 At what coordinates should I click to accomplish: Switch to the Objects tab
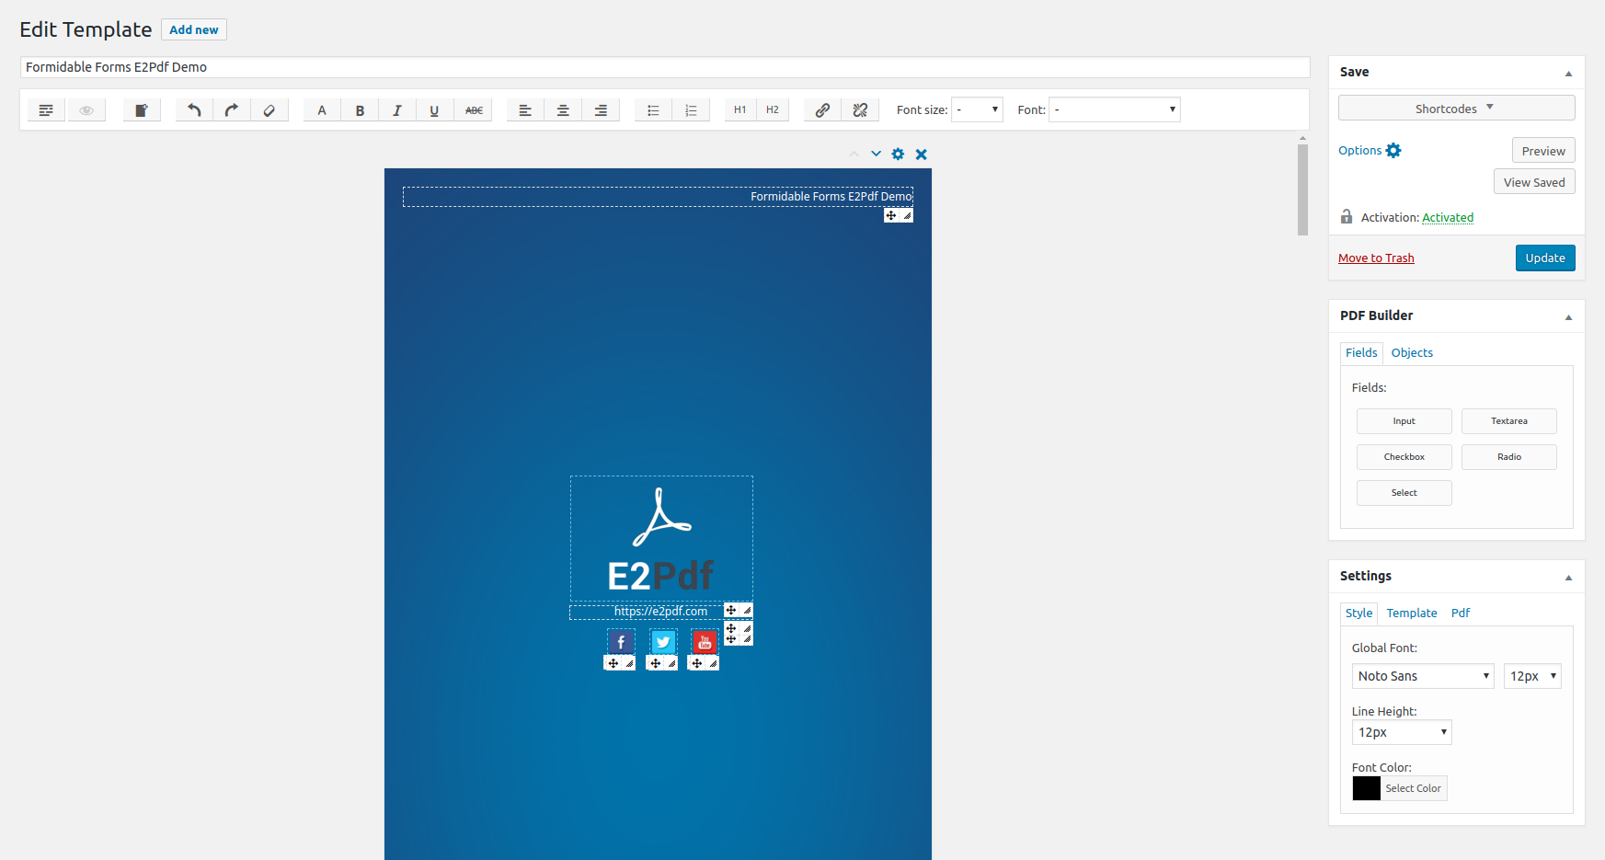[x=1412, y=353]
